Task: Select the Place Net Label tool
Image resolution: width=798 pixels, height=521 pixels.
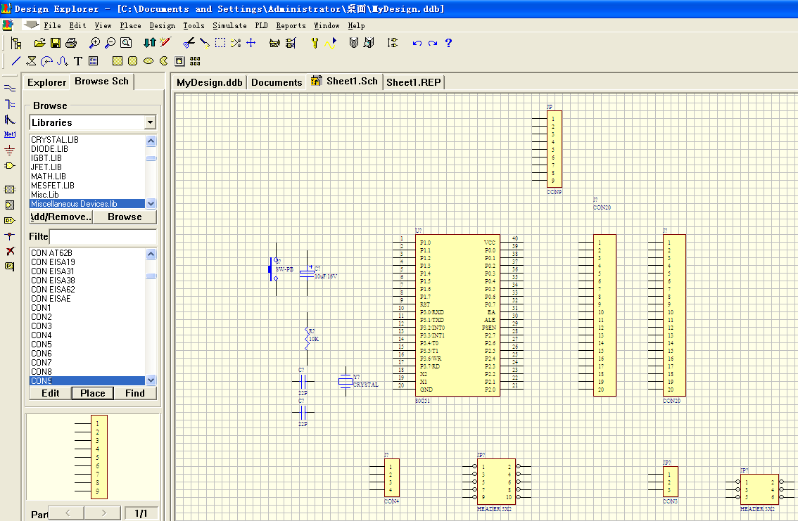Action: (x=9, y=134)
